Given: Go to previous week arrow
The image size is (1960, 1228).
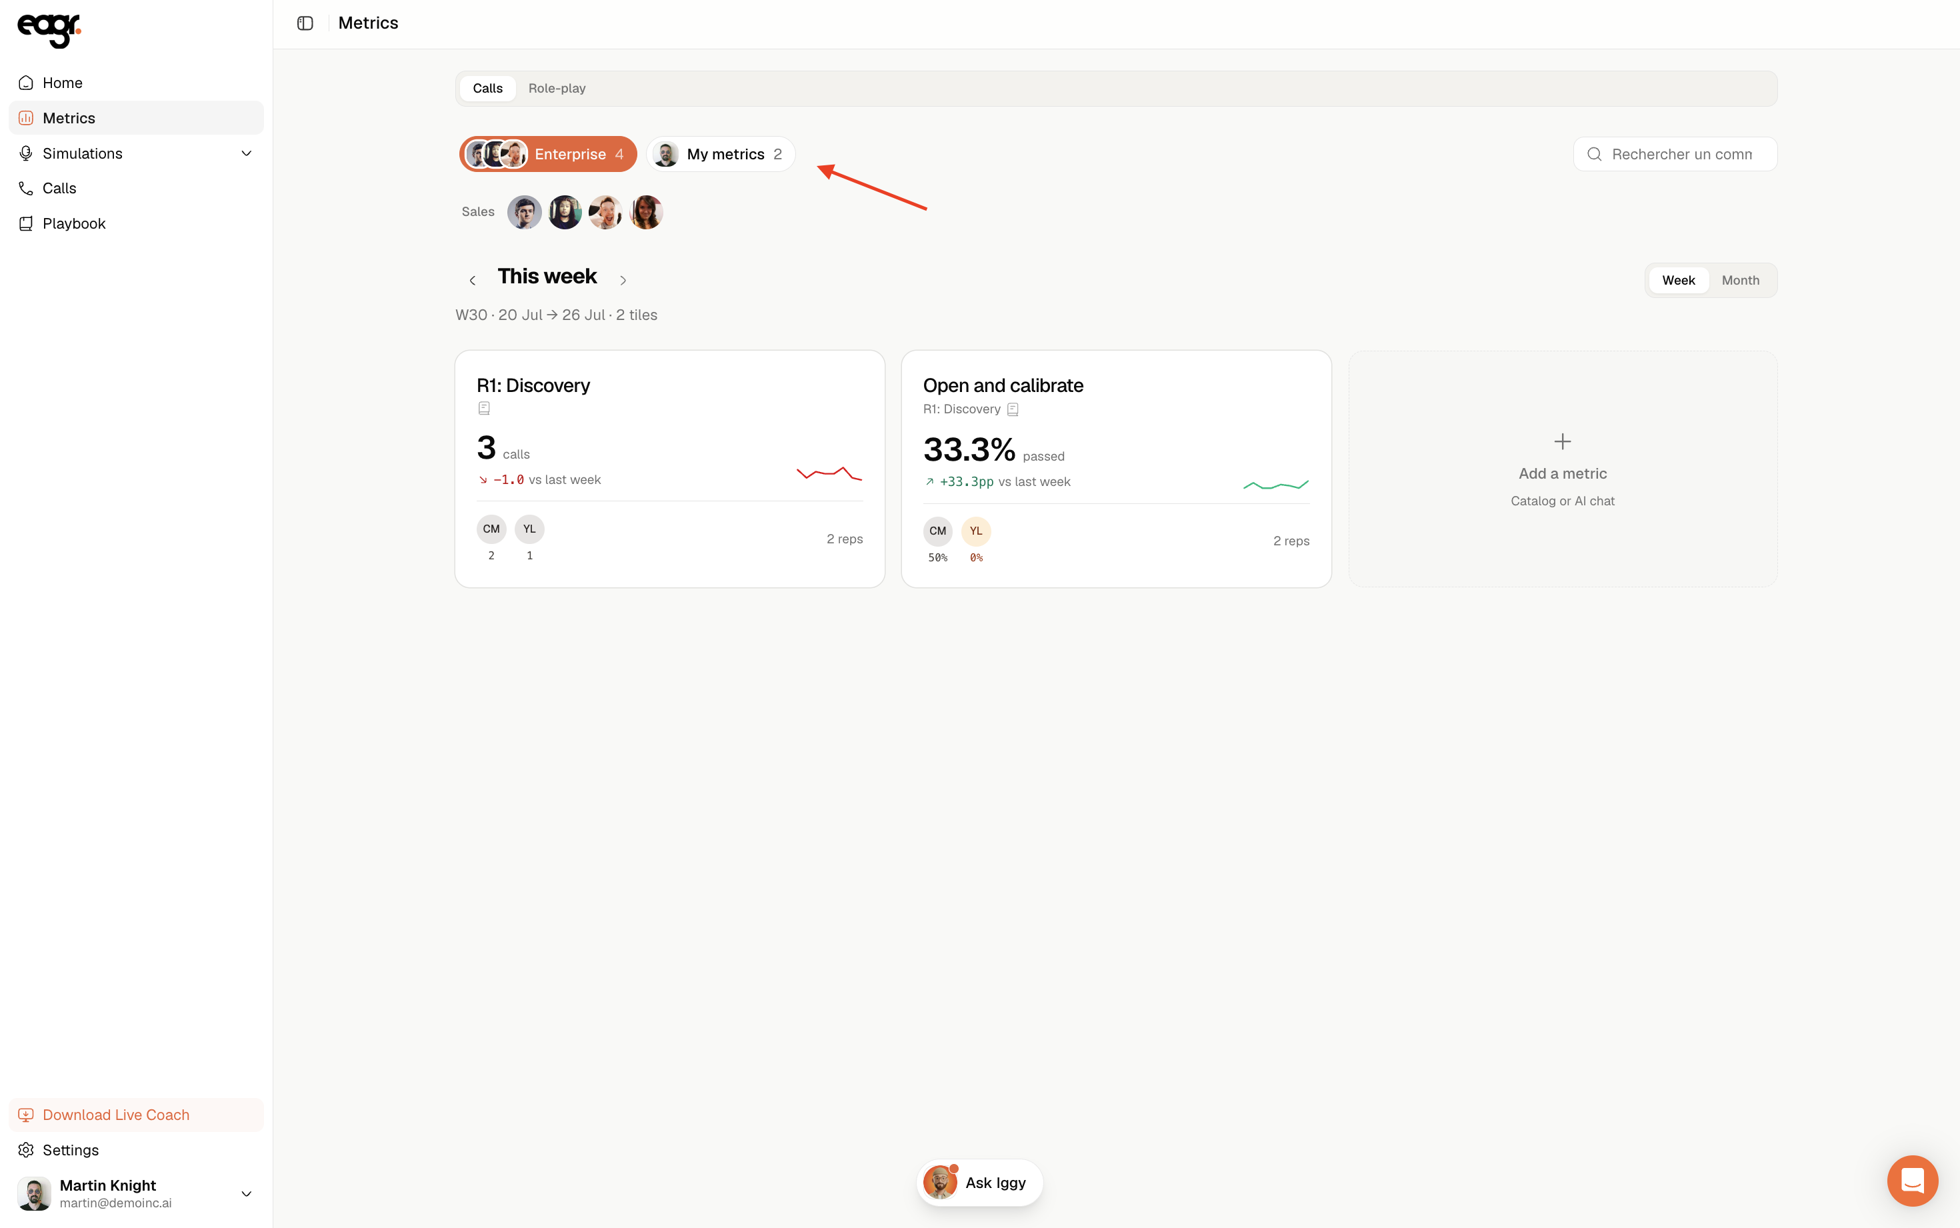Looking at the screenshot, I should [x=473, y=280].
